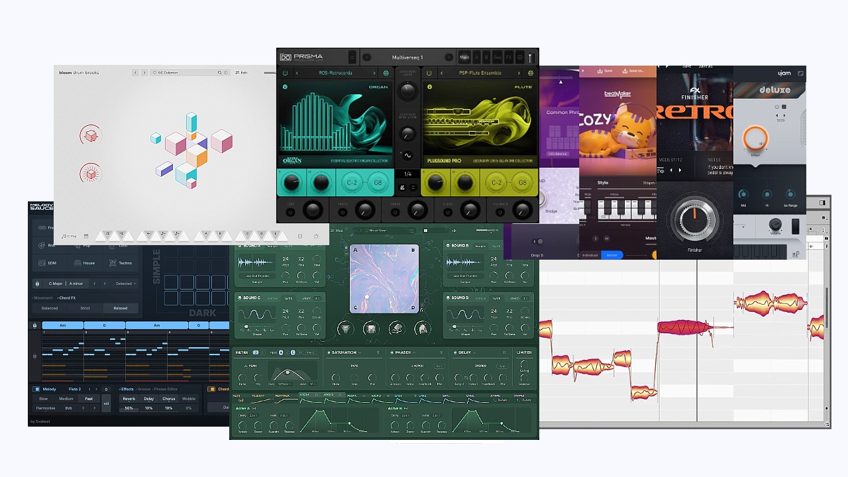848x477 pixels.
Task: Select Relaxed chord fit option
Action: click(121, 308)
